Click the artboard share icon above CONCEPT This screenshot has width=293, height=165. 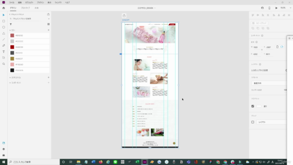[124, 16]
